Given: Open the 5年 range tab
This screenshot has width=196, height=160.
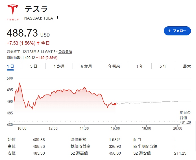Looking at the screenshot, I should [x=163, y=66].
